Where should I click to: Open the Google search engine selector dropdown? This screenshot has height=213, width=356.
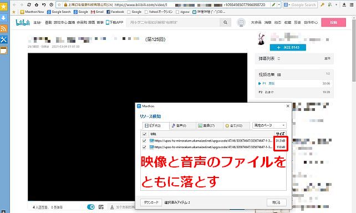[x=287, y=4]
